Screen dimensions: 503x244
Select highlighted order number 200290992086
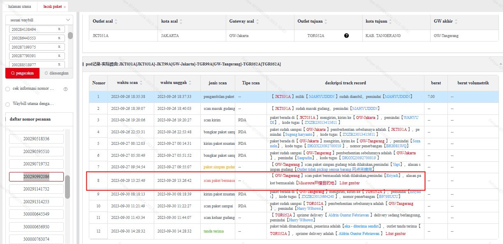pos(36,177)
